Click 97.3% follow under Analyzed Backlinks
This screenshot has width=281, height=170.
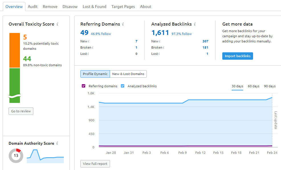point(182,34)
